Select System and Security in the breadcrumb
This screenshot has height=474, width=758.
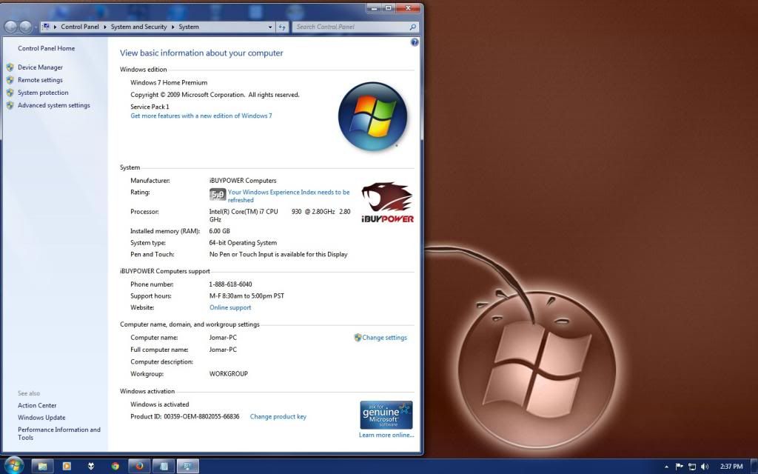pos(139,27)
